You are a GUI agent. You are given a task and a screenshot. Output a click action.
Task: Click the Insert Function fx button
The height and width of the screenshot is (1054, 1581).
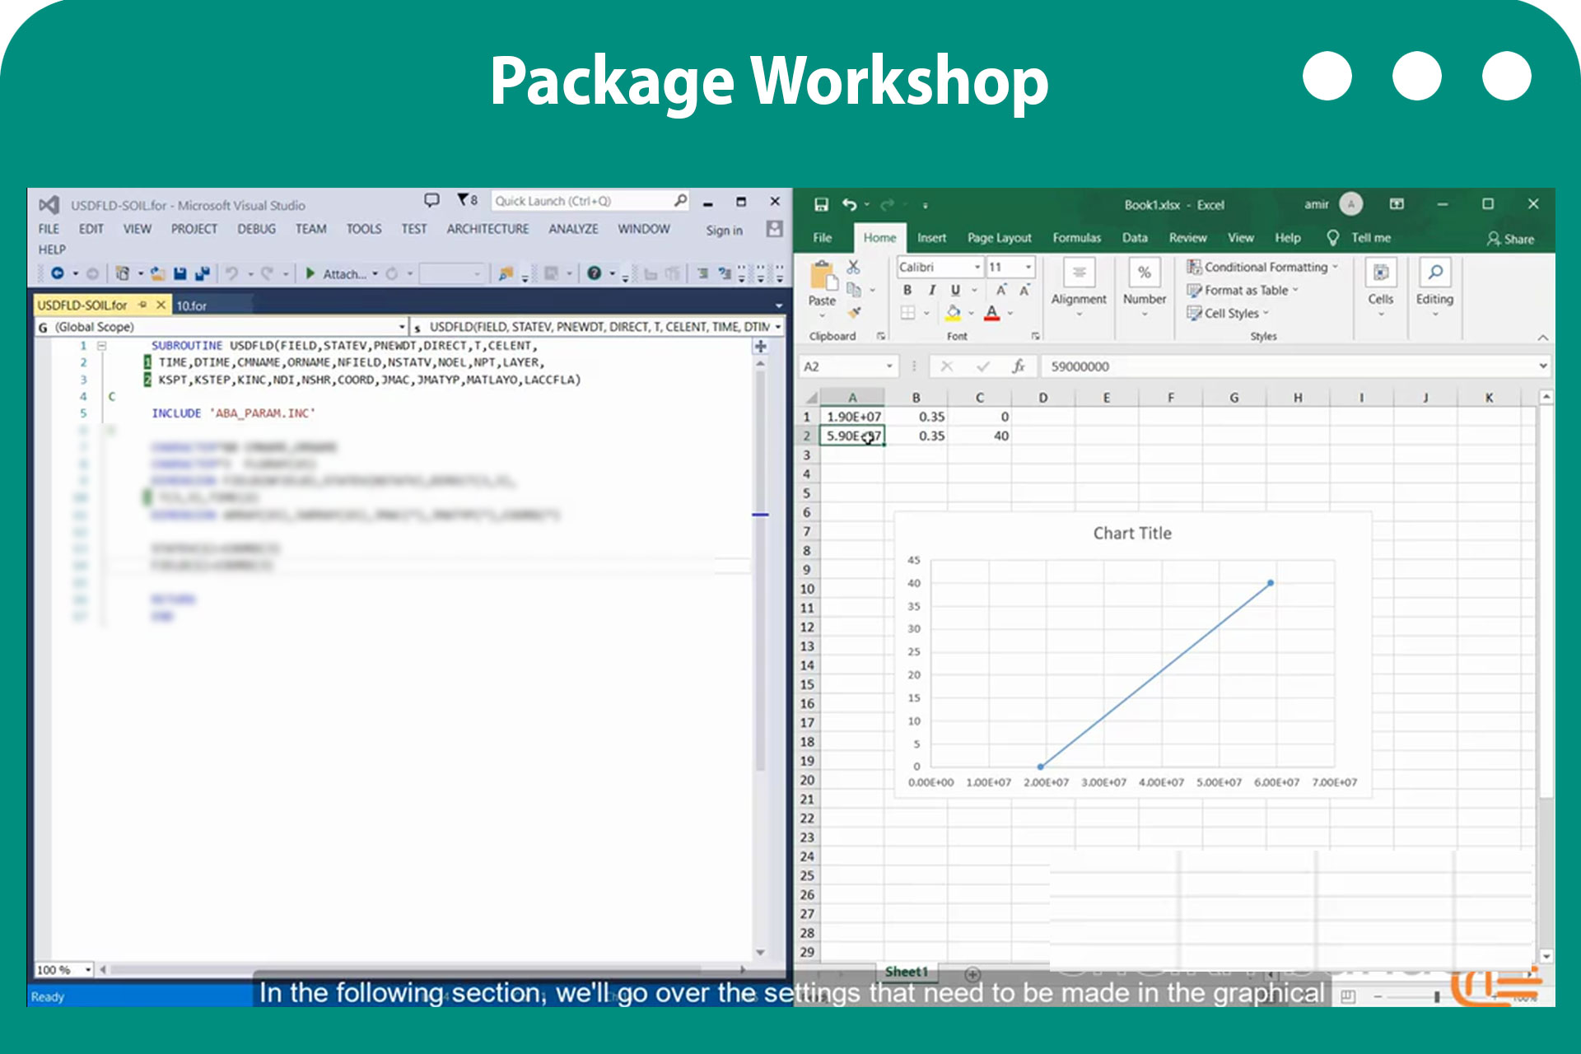pos(1019,366)
